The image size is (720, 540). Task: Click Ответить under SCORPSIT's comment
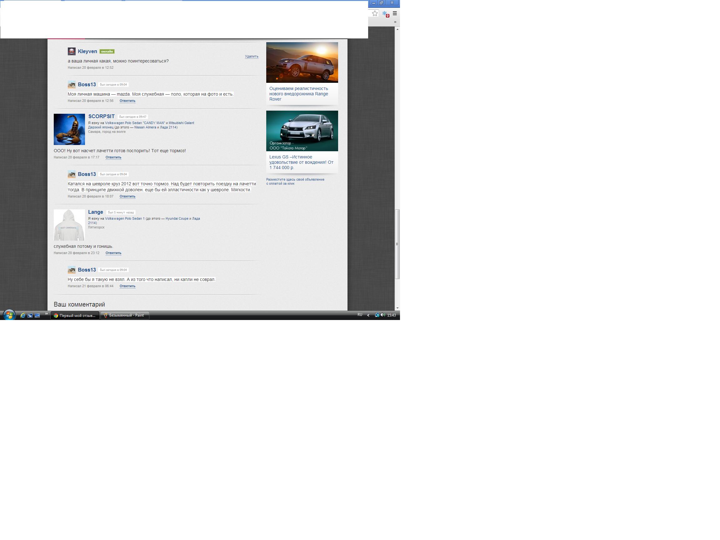pyautogui.click(x=113, y=157)
